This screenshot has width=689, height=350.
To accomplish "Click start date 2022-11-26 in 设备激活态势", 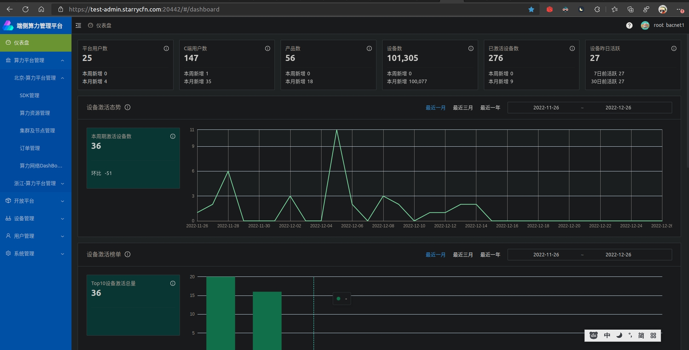I will click(x=546, y=108).
